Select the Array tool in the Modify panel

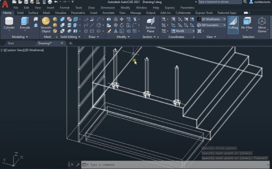pyautogui.click(x=135, y=31)
